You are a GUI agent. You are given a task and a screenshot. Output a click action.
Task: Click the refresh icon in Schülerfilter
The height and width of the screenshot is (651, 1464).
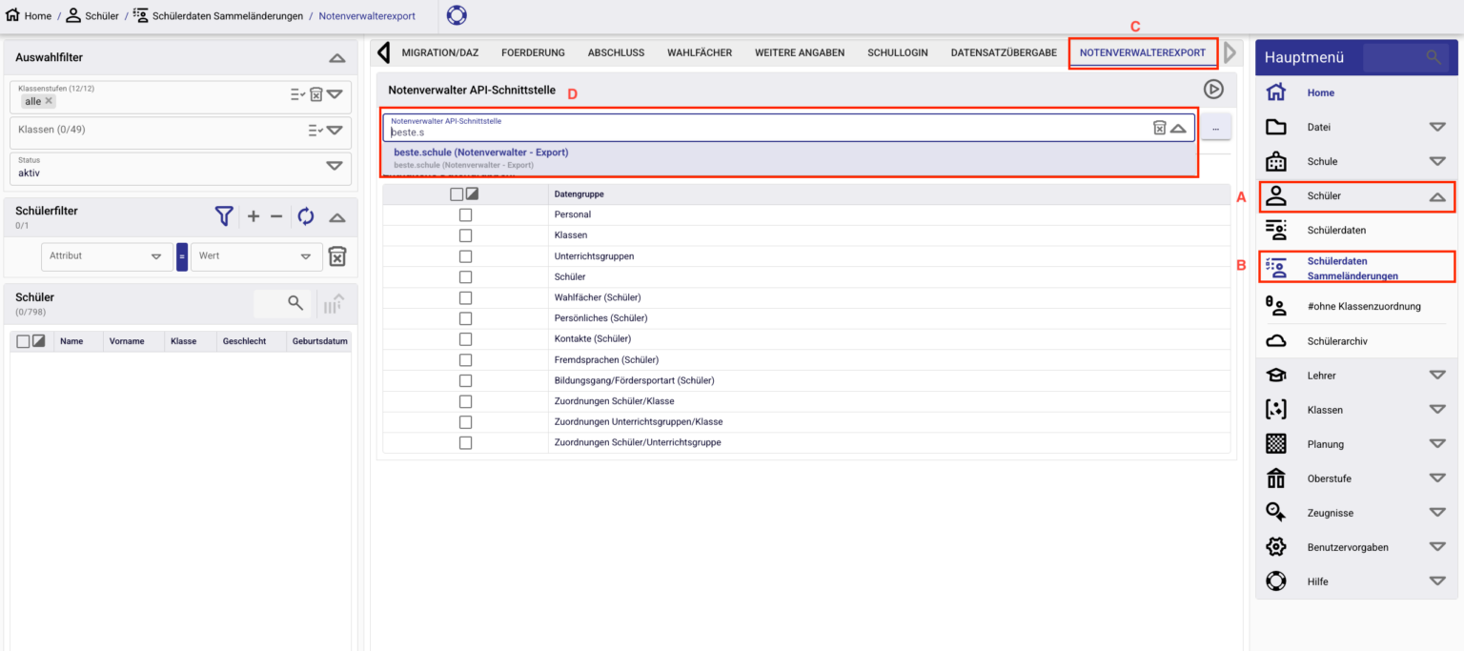306,216
